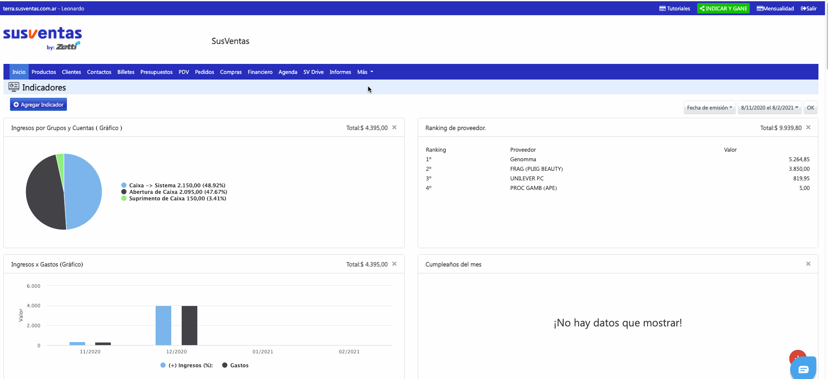
Task: Open the Tutoriales link in top bar
Action: pyautogui.click(x=675, y=8)
